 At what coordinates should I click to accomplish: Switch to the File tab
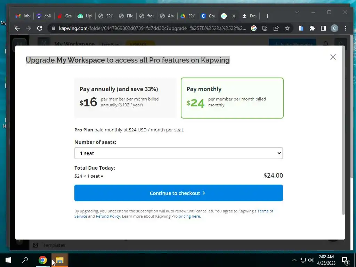[x=126, y=16]
